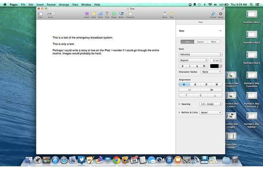
Task: Click Chrome icon in the Dock
Action: [117, 160]
